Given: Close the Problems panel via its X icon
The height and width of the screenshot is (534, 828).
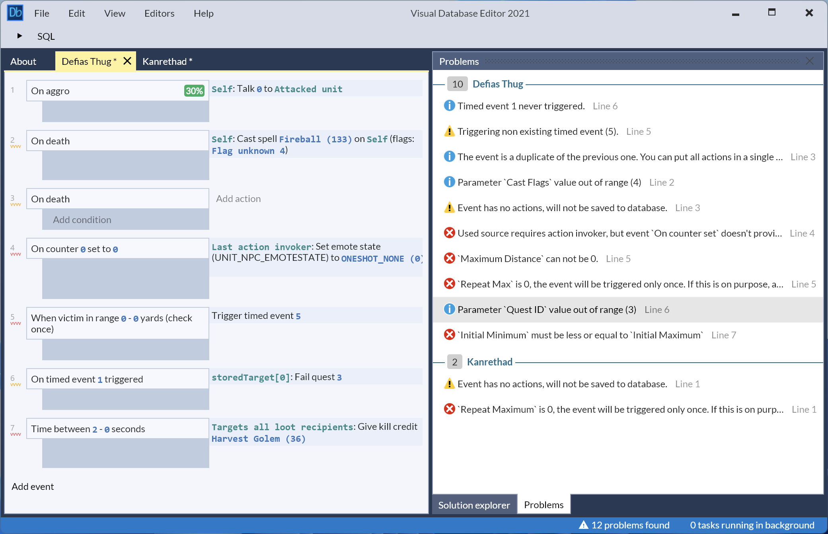Looking at the screenshot, I should 809,61.
